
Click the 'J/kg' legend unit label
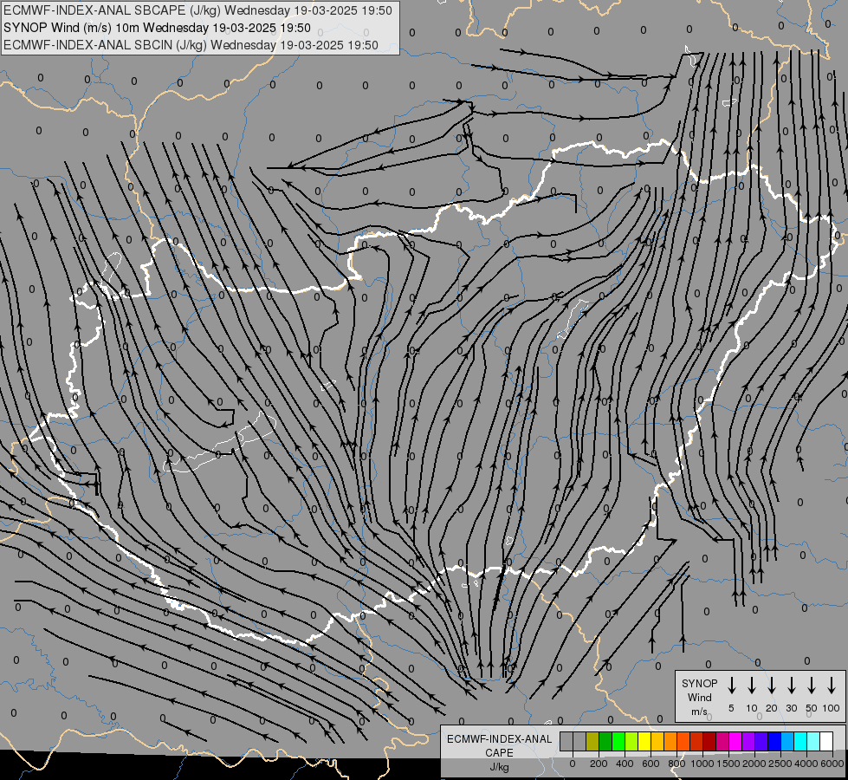[x=499, y=767]
